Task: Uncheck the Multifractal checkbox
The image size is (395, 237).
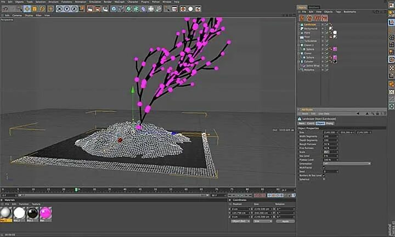Action: click(x=324, y=167)
